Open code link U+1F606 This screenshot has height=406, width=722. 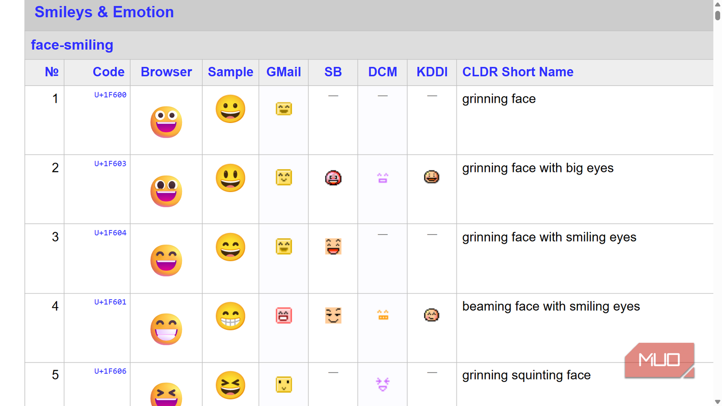pyautogui.click(x=110, y=371)
